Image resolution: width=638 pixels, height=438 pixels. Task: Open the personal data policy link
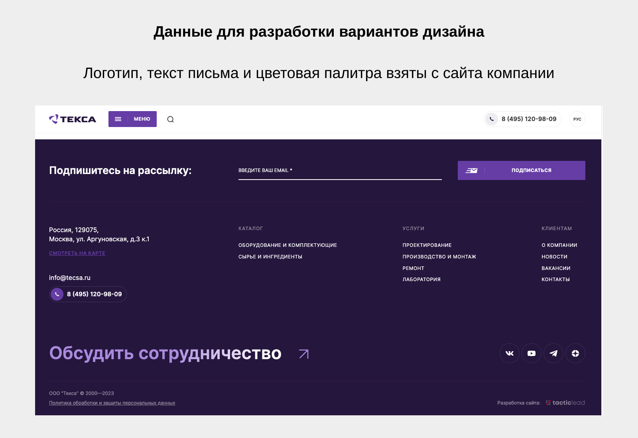[112, 403]
